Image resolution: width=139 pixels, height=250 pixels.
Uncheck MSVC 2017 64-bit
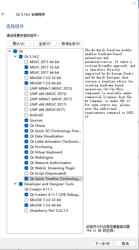pos(26,72)
